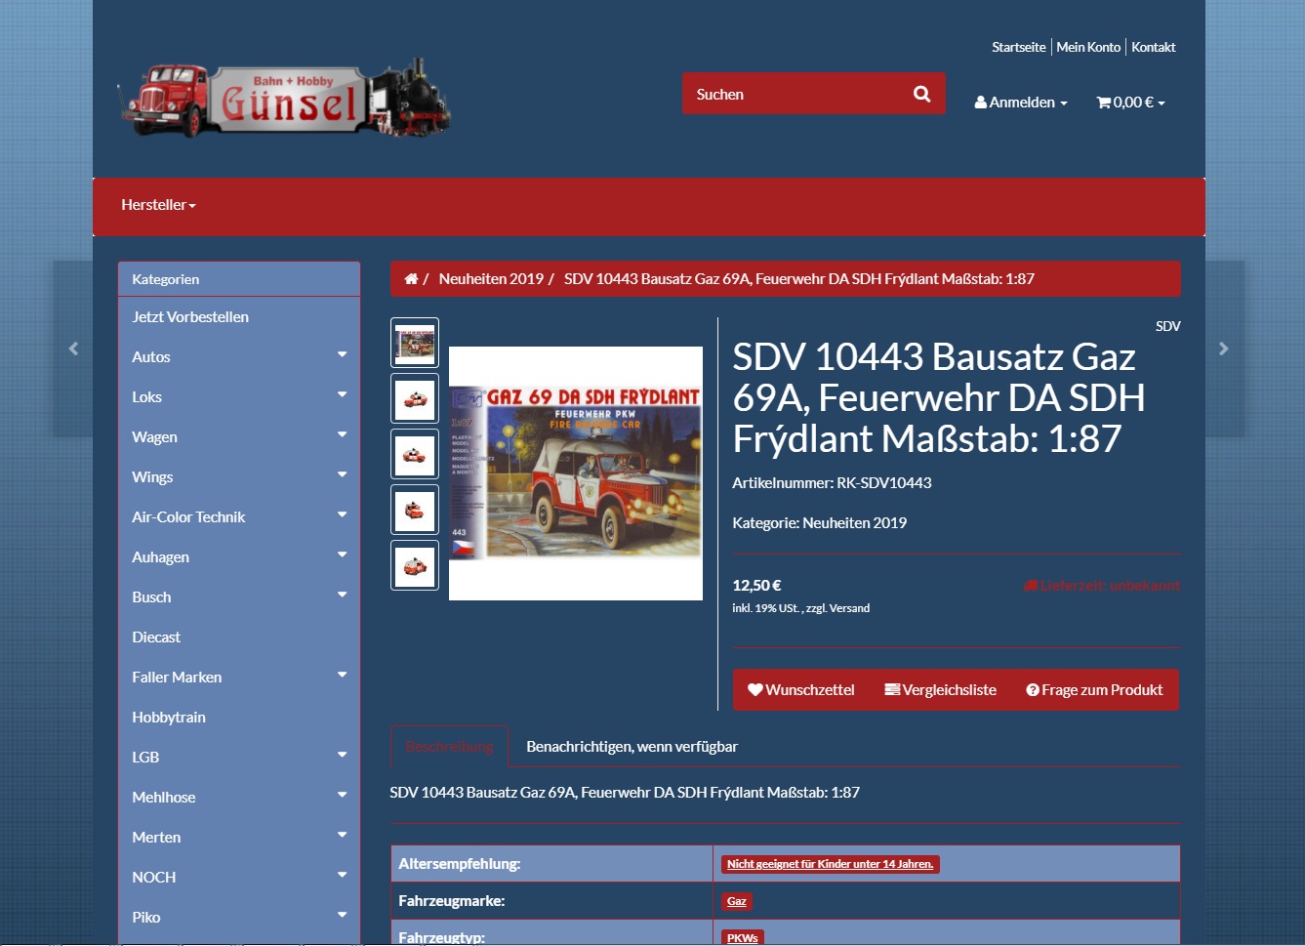
Task: Click the product title in breadcrumb
Action: (x=798, y=279)
